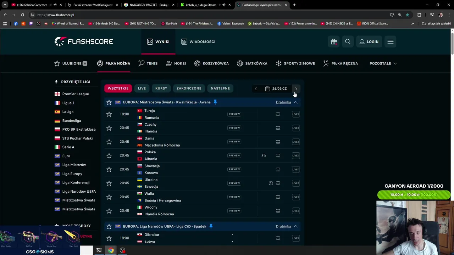Select Siatkówka in sports menu
The image size is (454, 255).
[252, 63]
